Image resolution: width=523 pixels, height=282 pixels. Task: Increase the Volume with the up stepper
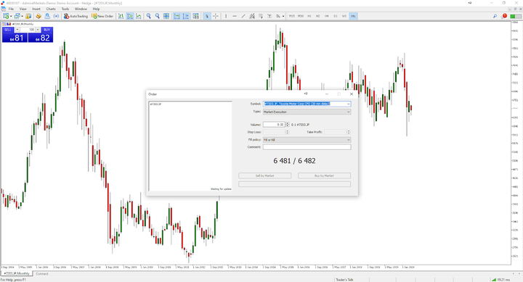tap(288, 123)
